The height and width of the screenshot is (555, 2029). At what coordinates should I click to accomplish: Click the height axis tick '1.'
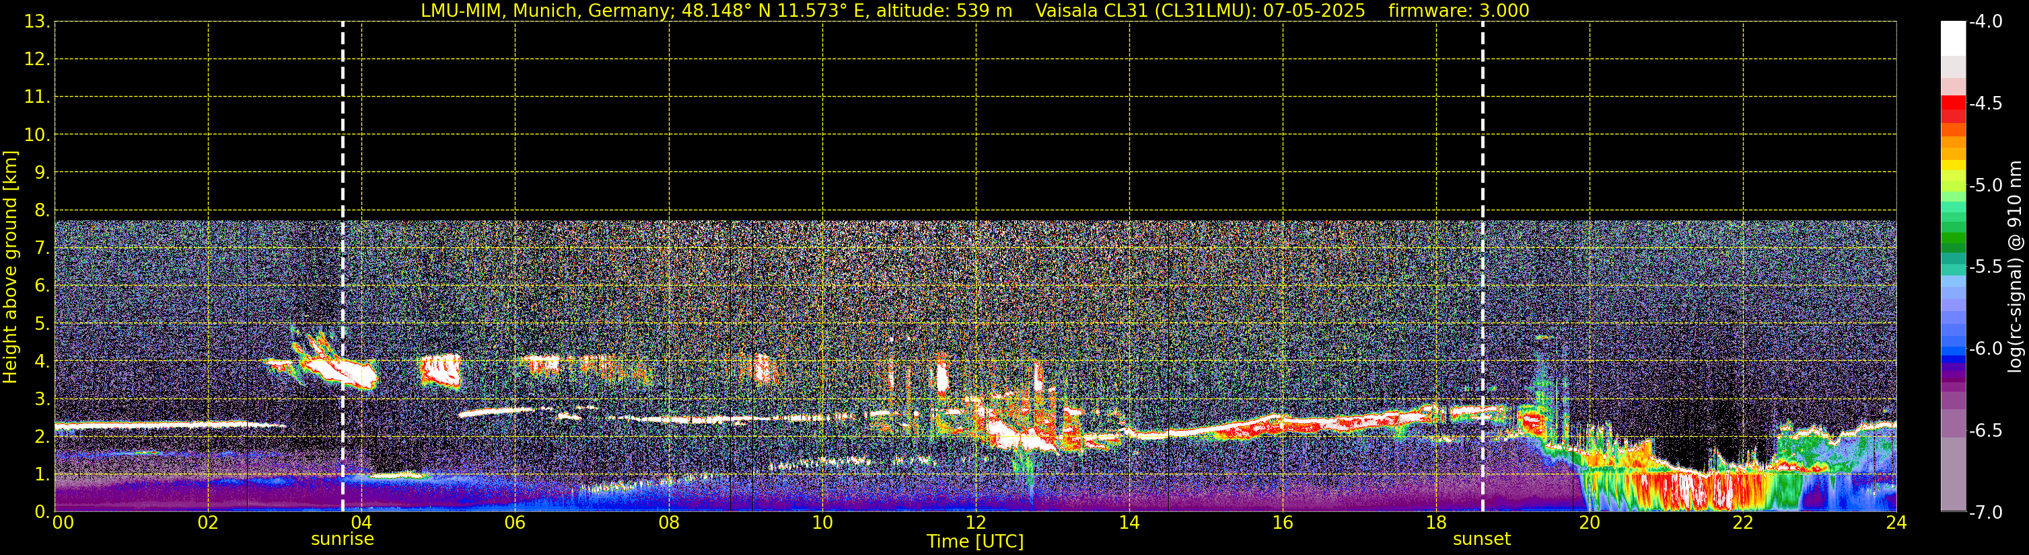(42, 475)
